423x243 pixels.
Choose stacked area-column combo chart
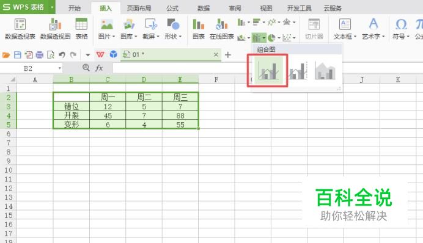325,71
